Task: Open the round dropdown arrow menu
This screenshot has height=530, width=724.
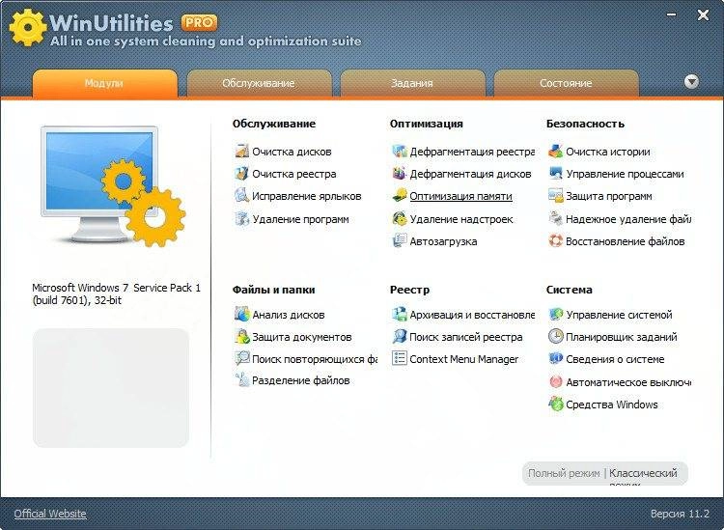Action: pyautogui.click(x=691, y=82)
